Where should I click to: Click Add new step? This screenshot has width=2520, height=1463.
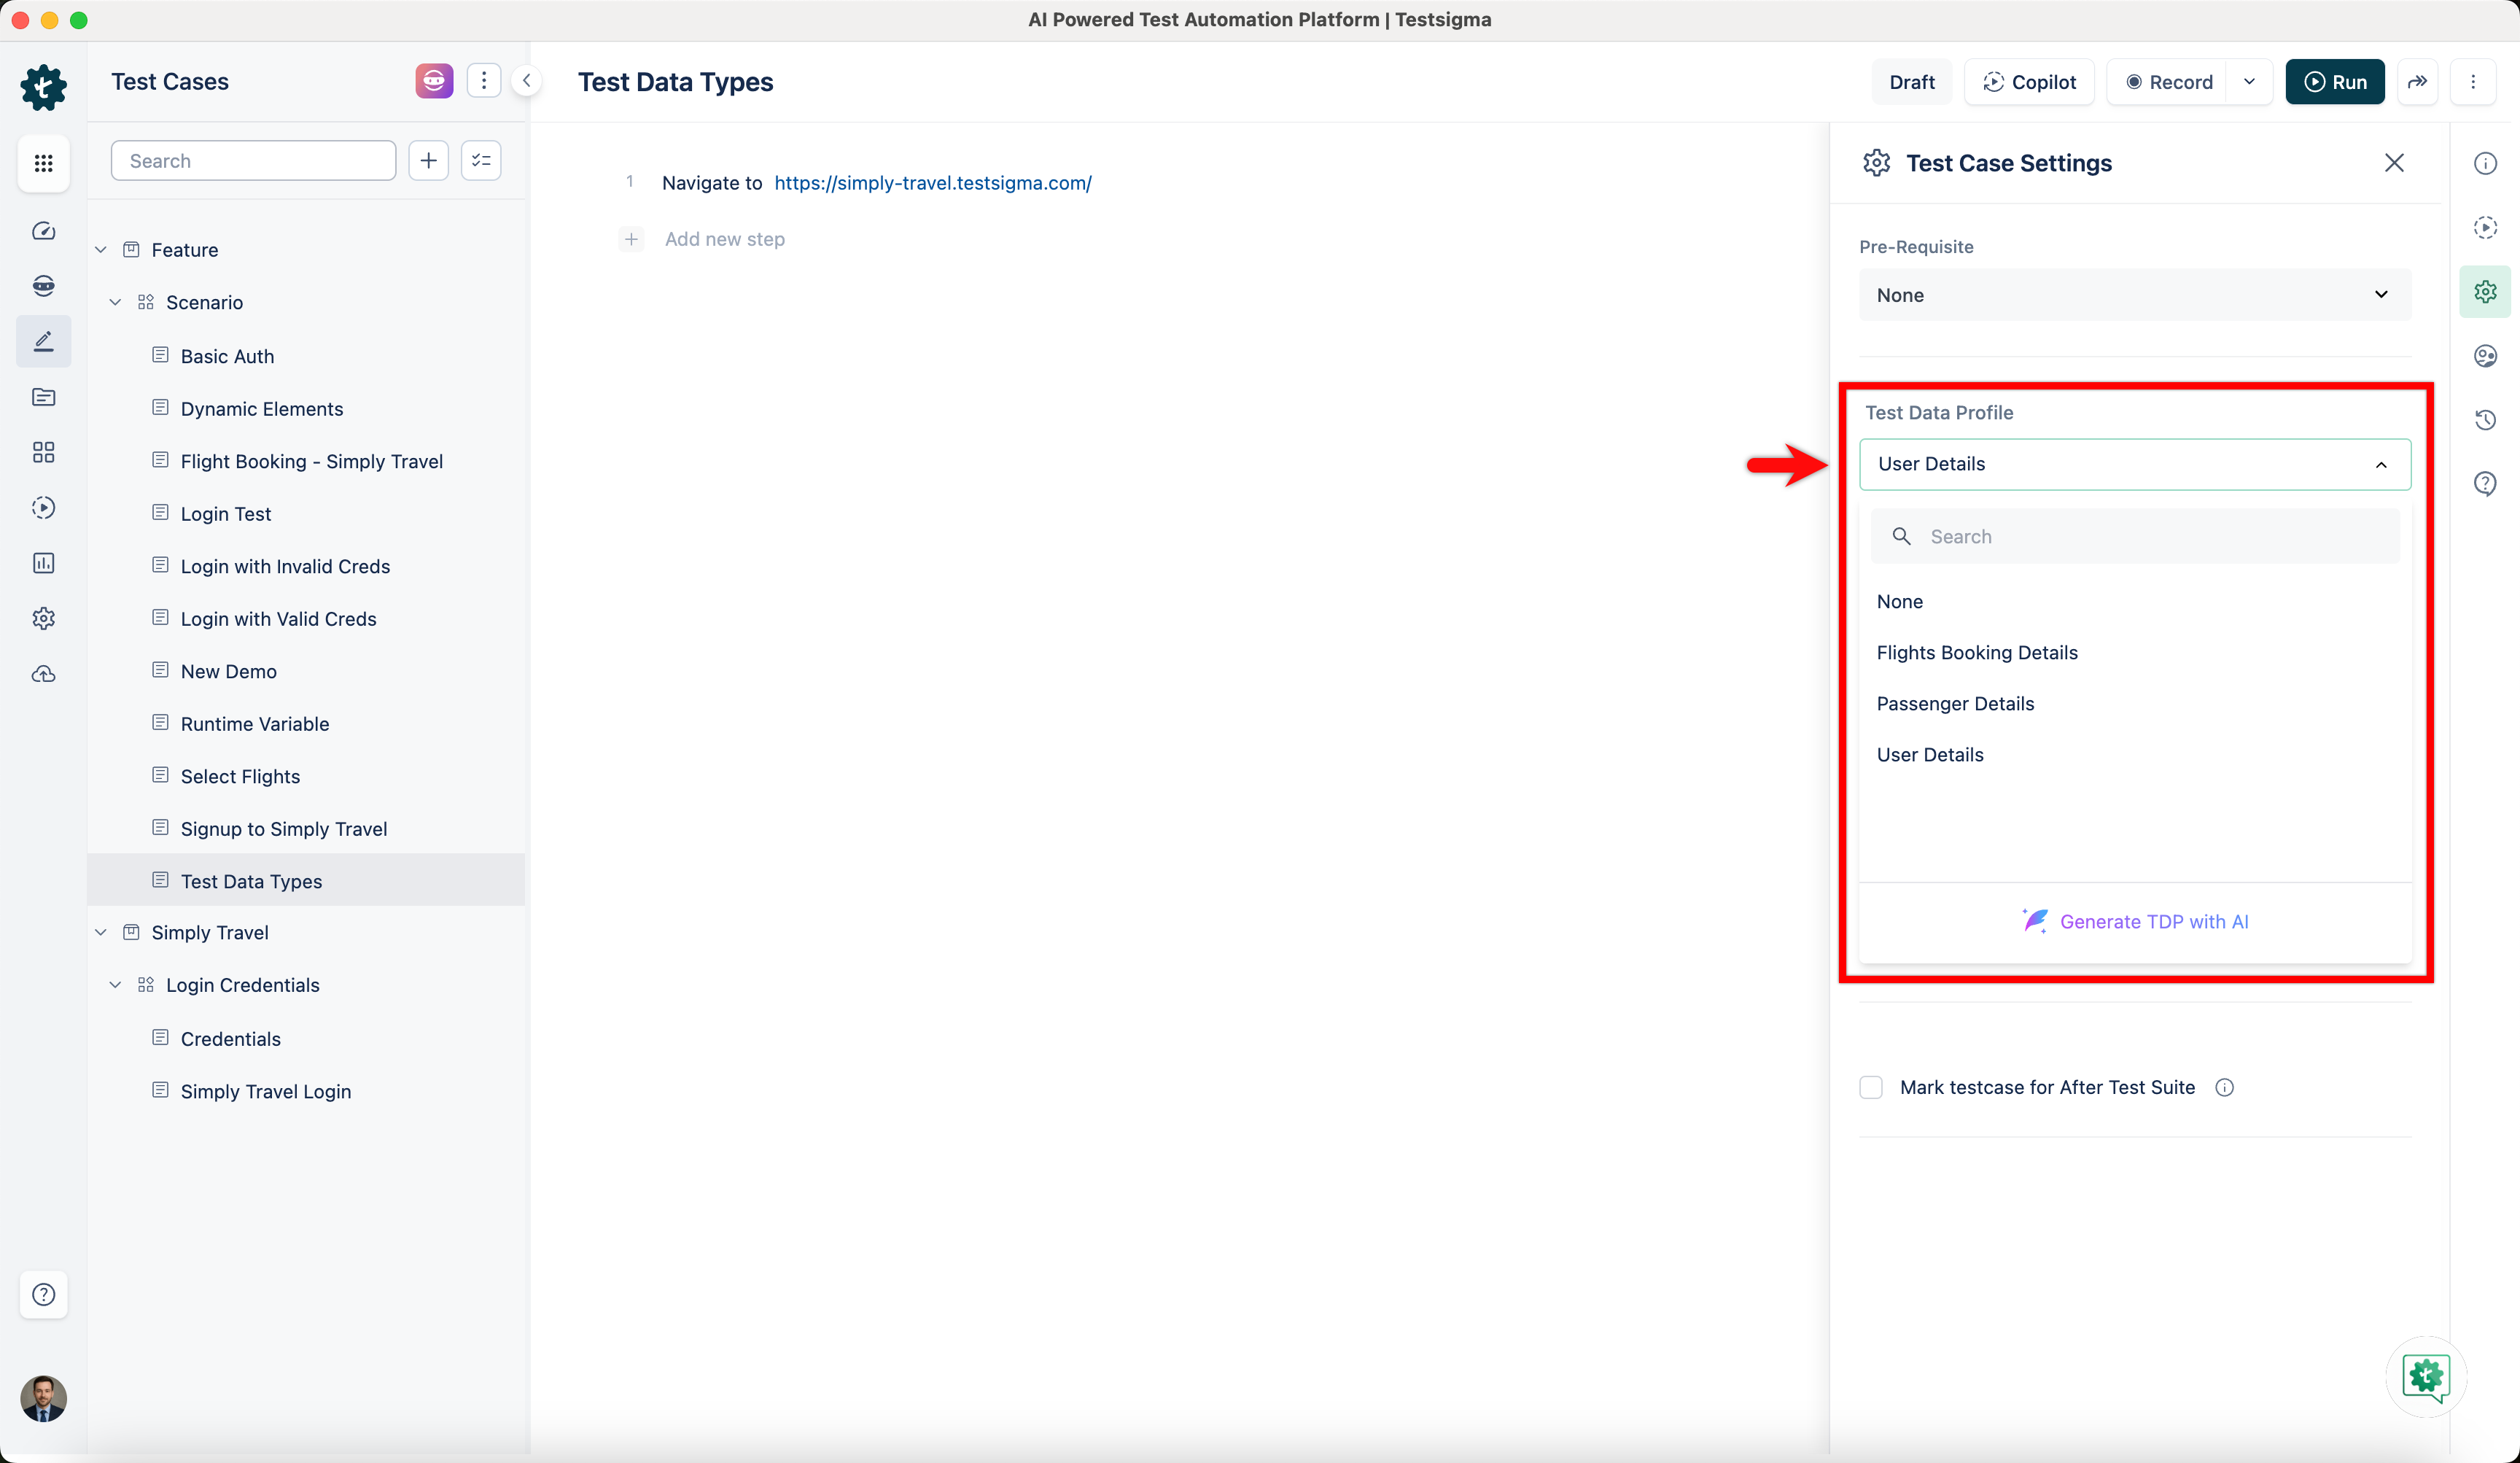point(724,239)
